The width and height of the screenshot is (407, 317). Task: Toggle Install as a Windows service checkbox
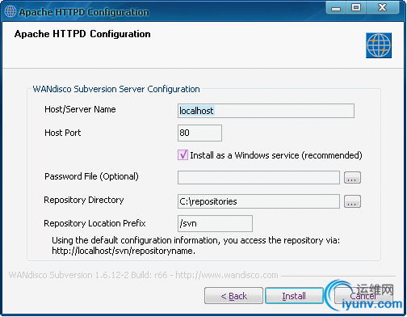coord(183,155)
